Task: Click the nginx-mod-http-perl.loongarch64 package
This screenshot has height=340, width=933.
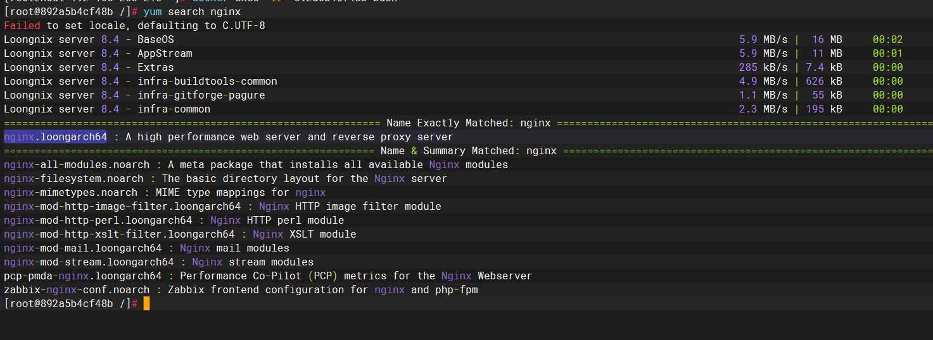Action: click(x=98, y=220)
